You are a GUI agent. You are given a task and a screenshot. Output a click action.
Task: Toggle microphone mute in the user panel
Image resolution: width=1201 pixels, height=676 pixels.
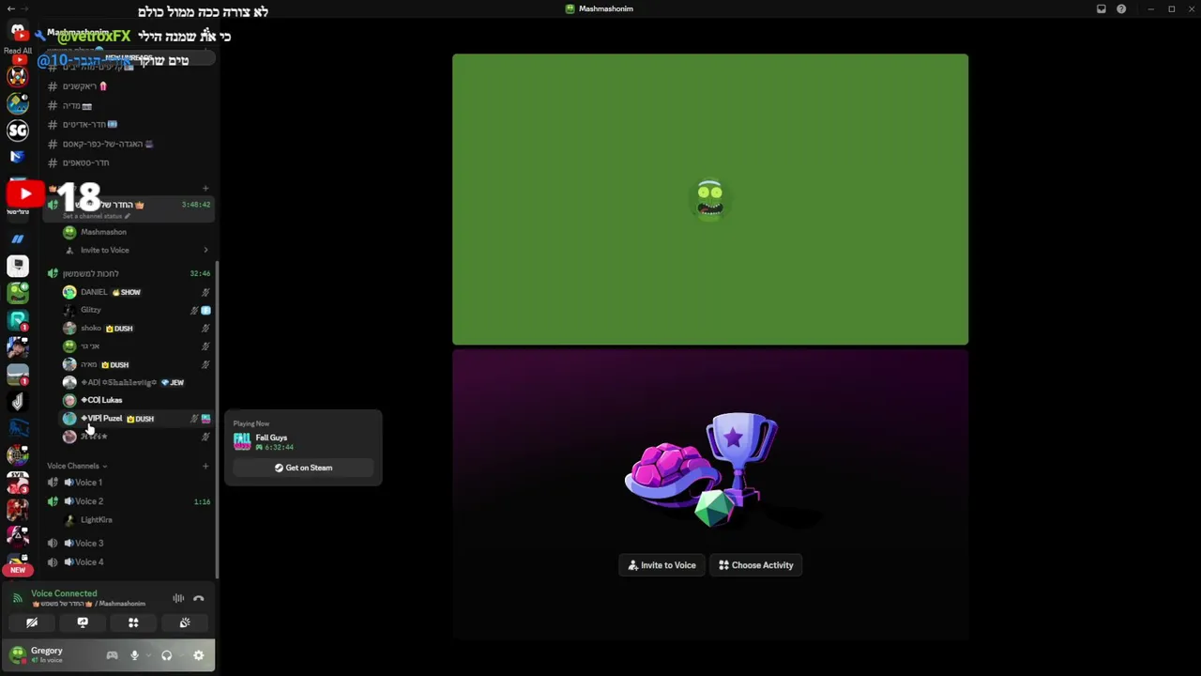click(x=134, y=655)
